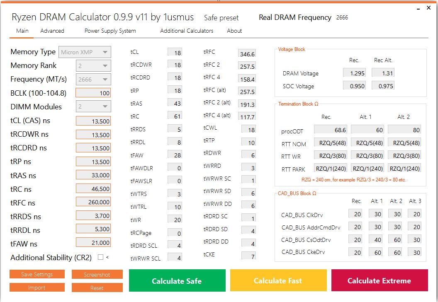The height and width of the screenshot is (302, 438).
Task: Open the About tab
Action: coord(234,31)
